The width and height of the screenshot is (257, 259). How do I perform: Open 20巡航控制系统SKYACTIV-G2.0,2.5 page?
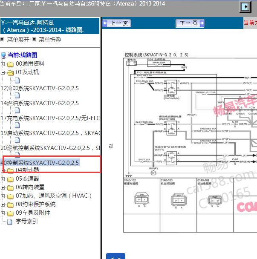pos(50,148)
